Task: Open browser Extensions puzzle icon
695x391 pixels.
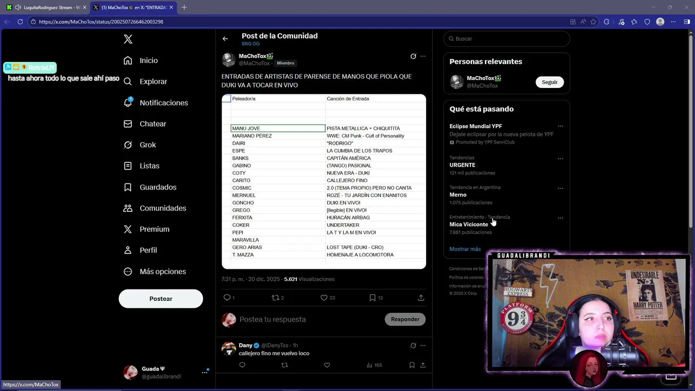Action: point(606,22)
